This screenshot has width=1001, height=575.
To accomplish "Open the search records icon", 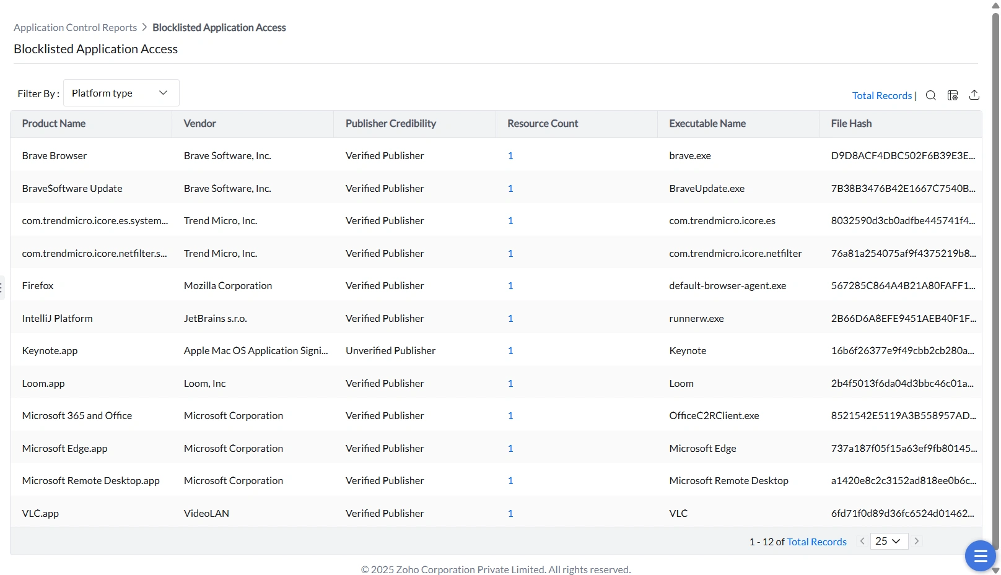I will click(930, 95).
